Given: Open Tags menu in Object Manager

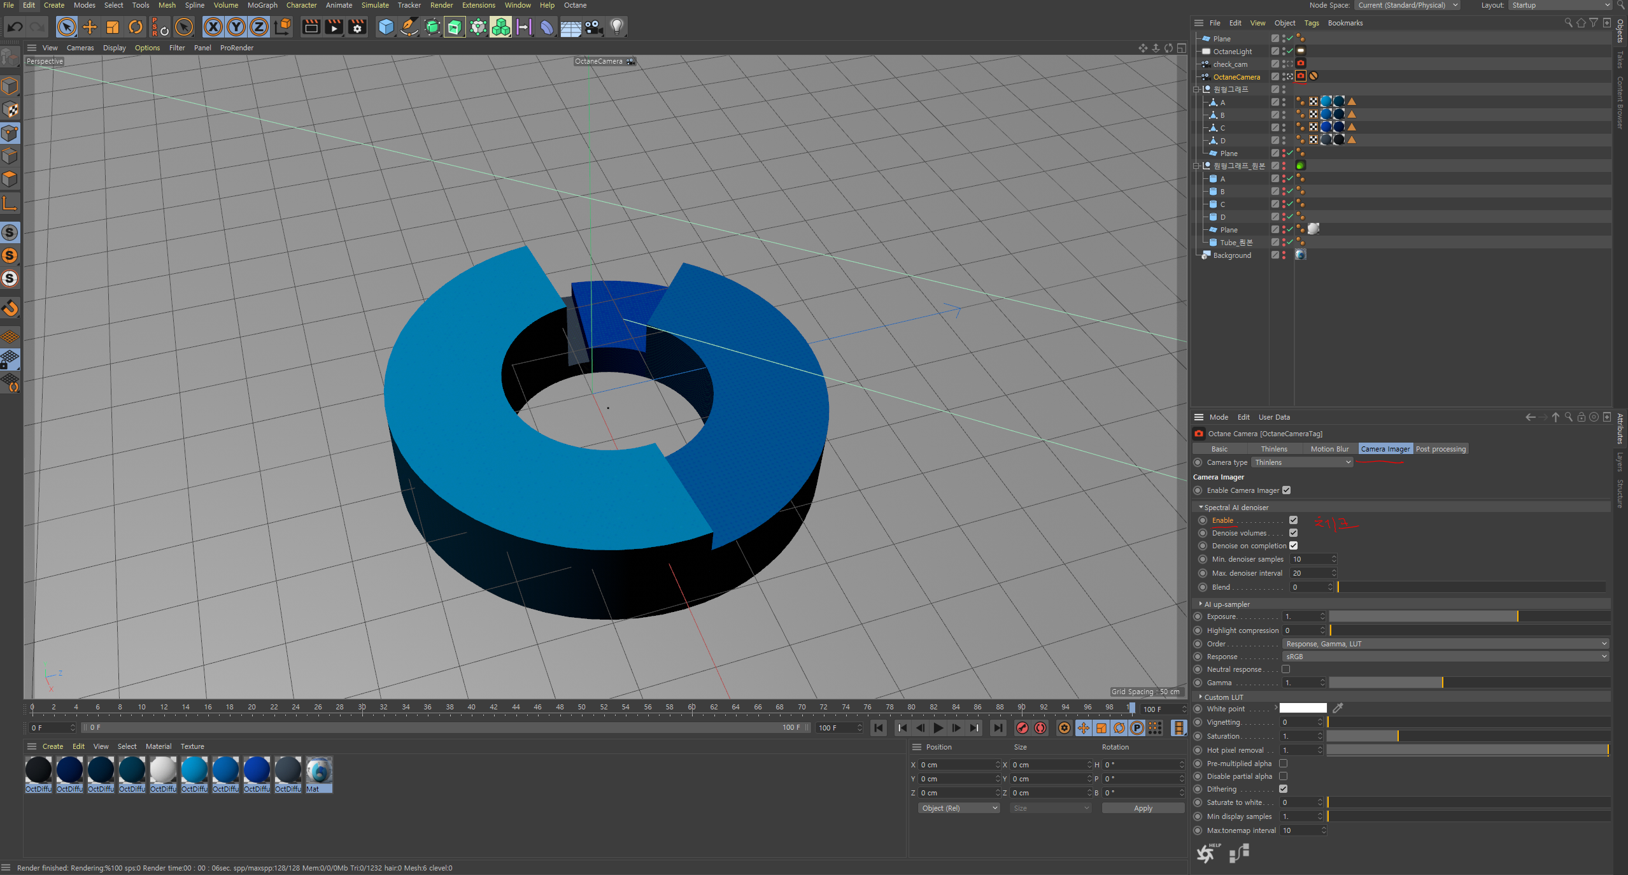Looking at the screenshot, I should click(x=1312, y=23).
